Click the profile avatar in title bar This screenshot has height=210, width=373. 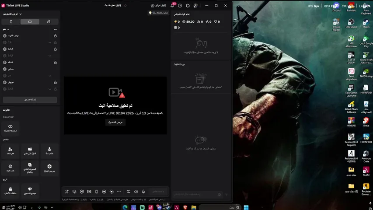click(195, 6)
